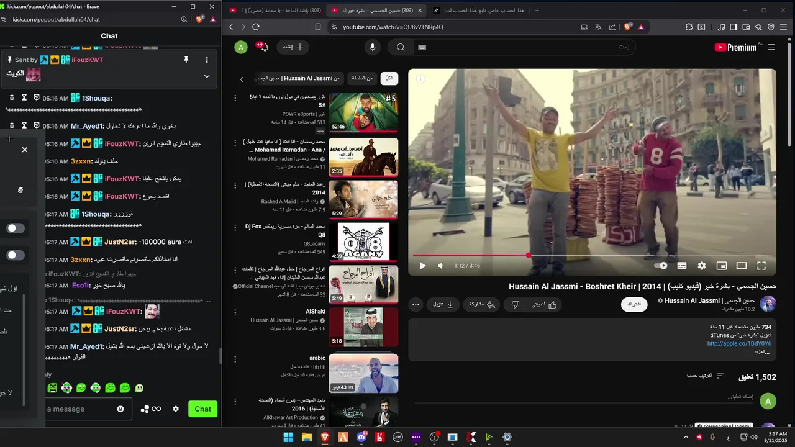Play the YouTube video

click(422, 266)
